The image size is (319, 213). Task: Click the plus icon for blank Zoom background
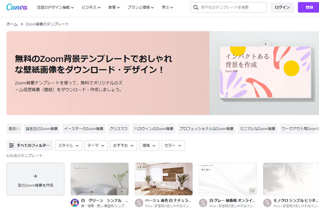(36, 176)
